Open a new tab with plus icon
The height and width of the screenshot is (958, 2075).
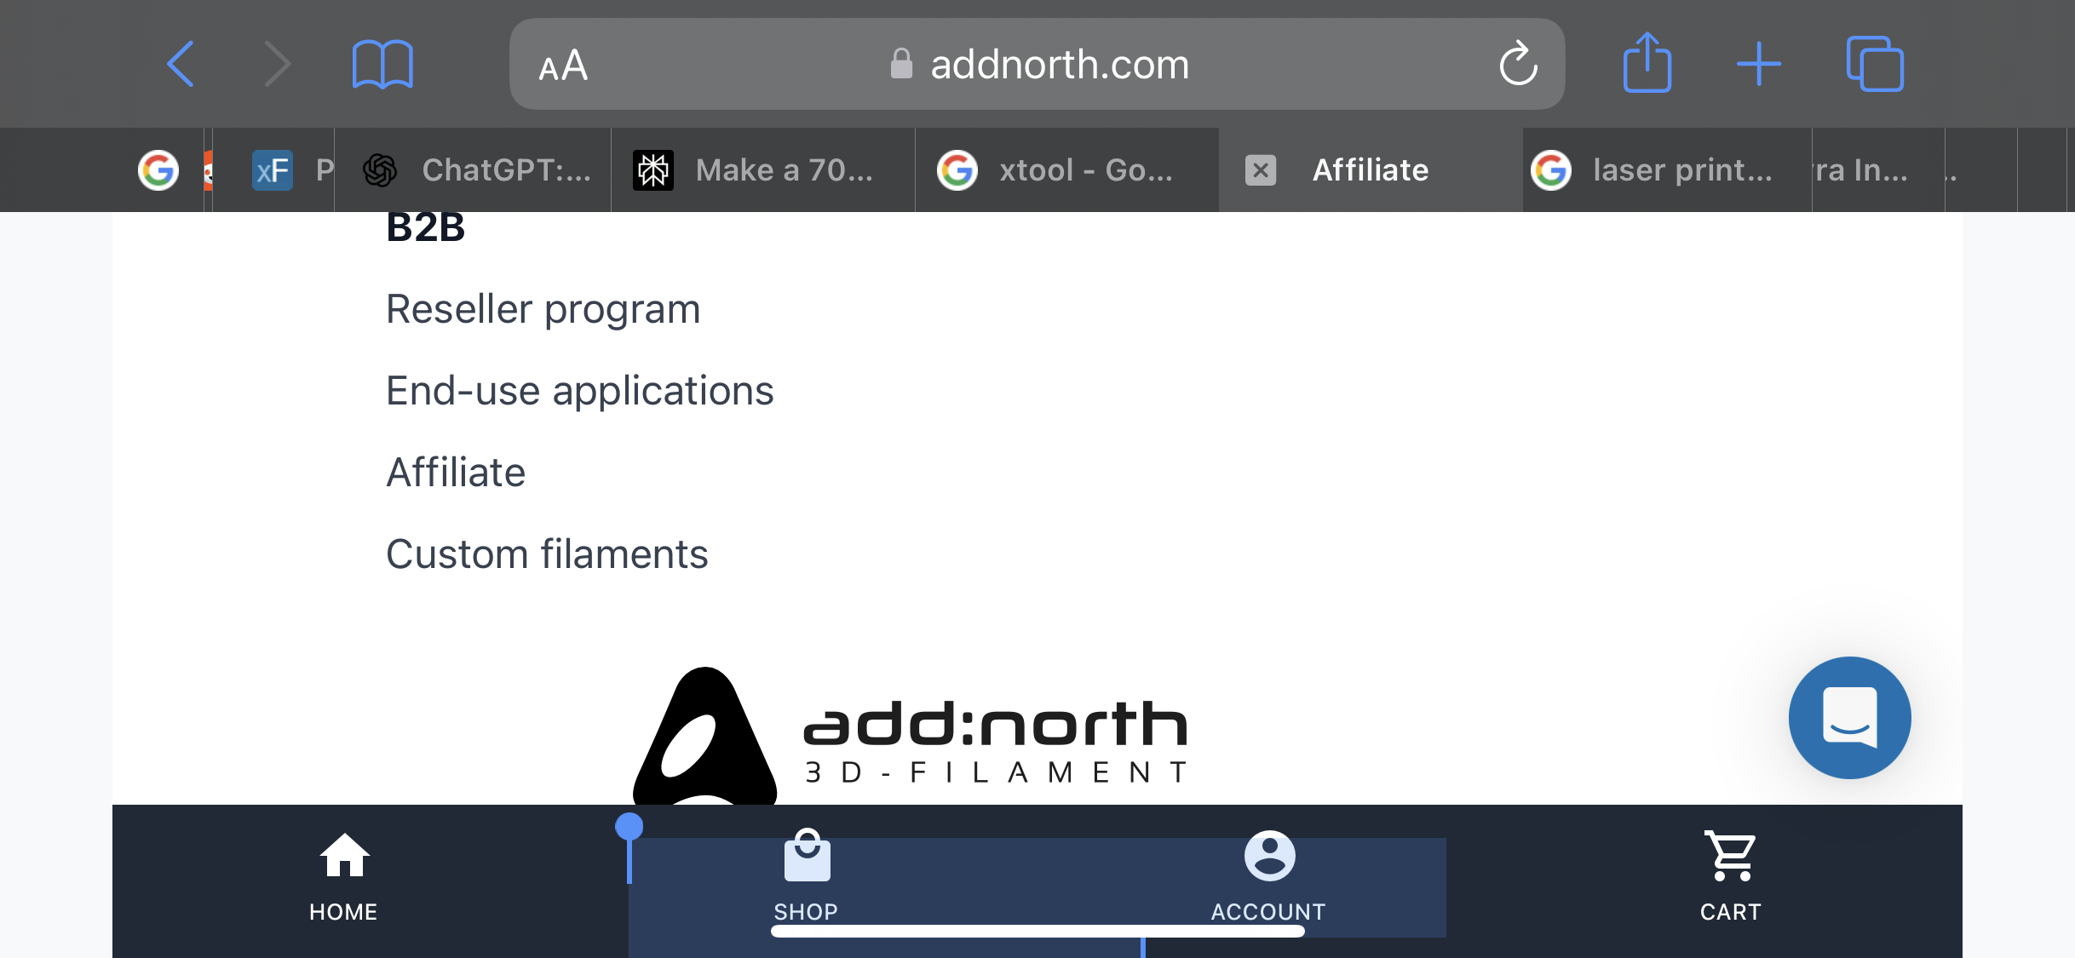(1759, 64)
